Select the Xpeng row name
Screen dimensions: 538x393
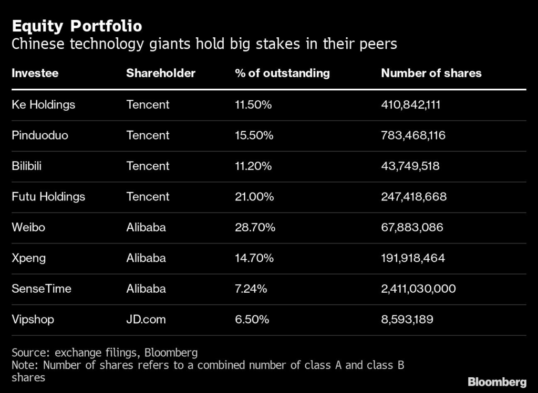28,258
